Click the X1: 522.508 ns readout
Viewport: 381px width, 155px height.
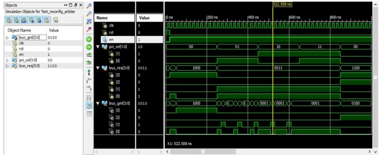[x=180, y=144]
